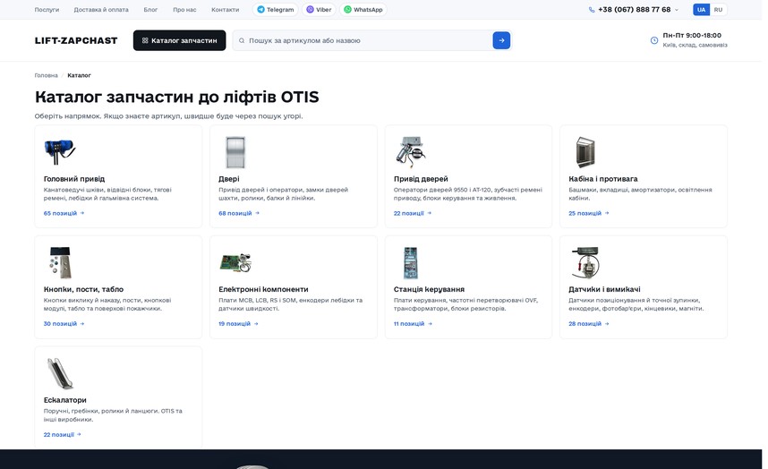Open Датчики і вимикачі category title
This screenshot has width=768, height=469.
point(604,290)
